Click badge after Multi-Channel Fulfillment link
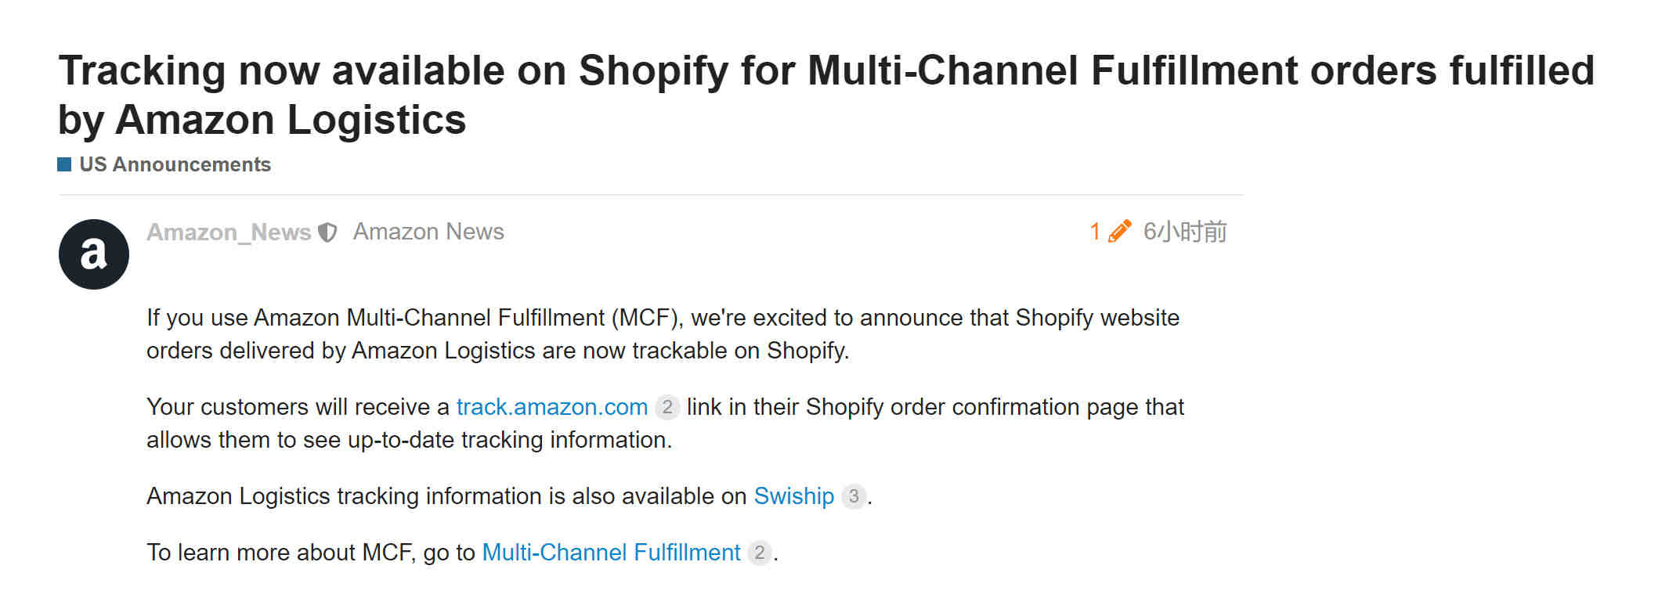The width and height of the screenshot is (1669, 598). point(760,553)
